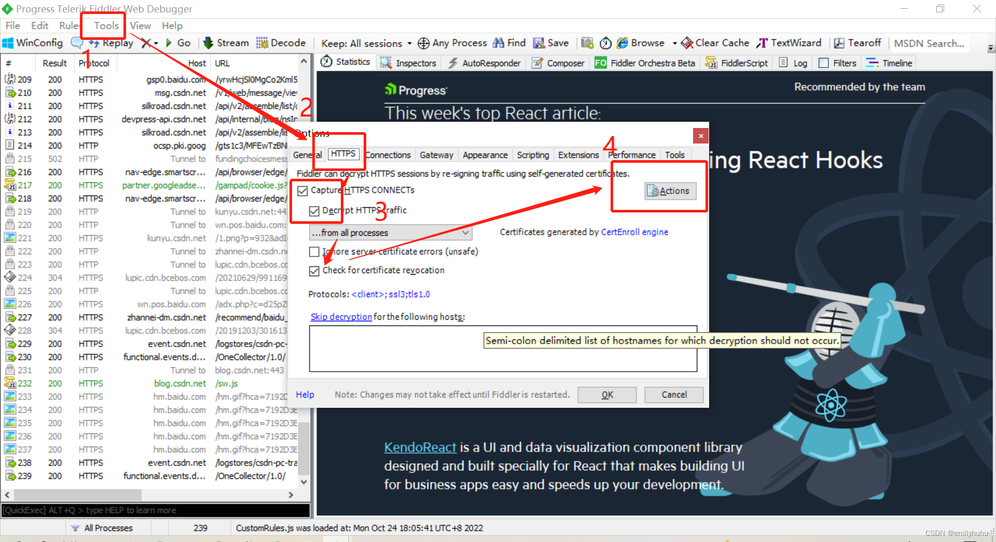Open Find sessions binoculars
The image size is (996, 542).
pos(509,43)
